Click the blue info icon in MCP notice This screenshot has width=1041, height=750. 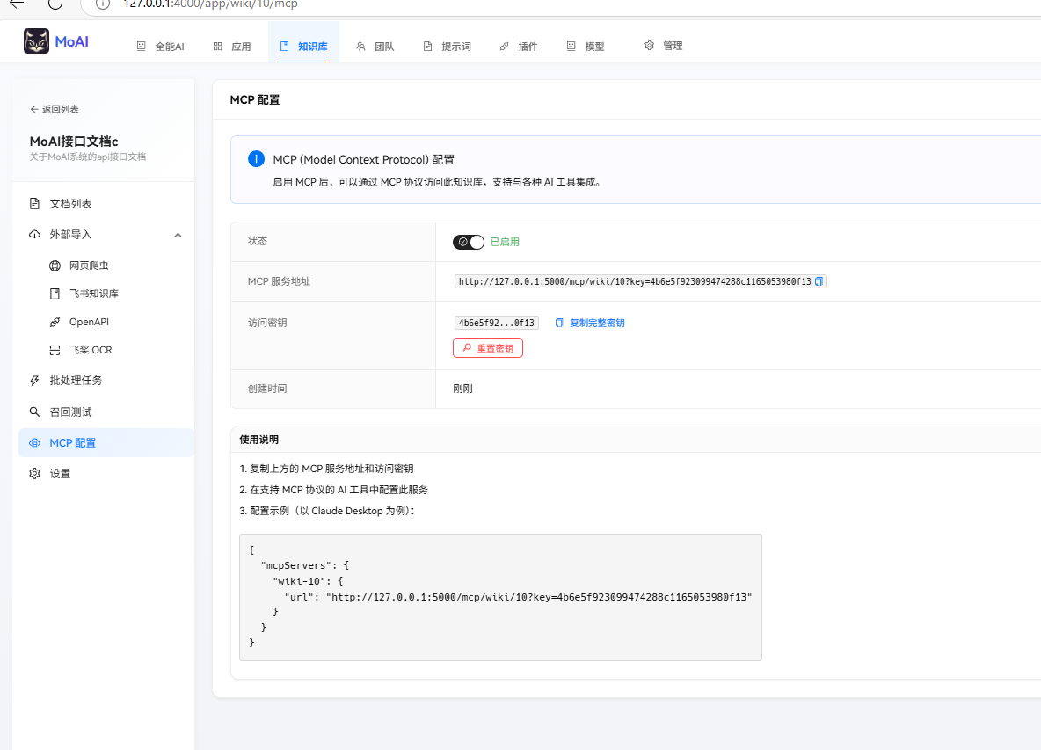click(256, 159)
